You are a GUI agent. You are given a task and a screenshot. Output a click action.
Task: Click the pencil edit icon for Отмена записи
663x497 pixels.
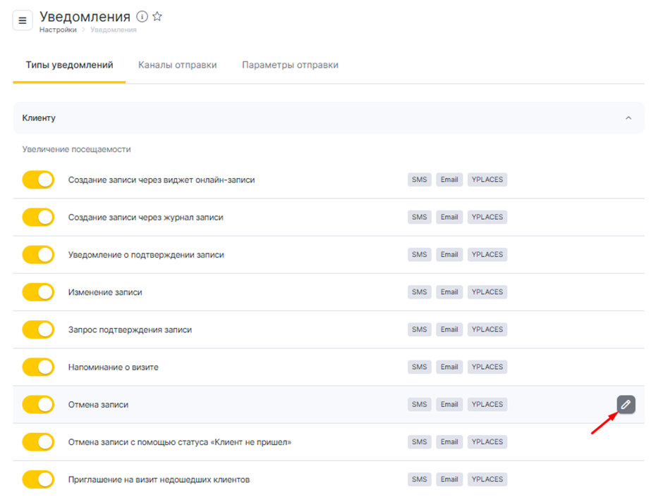pos(626,405)
